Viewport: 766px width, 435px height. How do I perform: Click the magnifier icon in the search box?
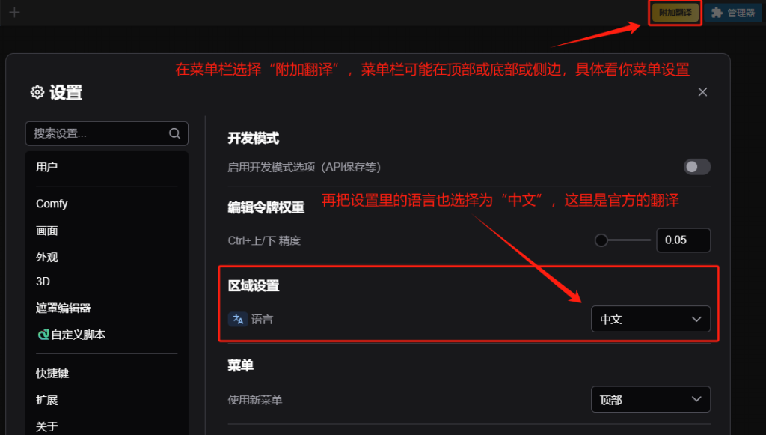tap(174, 133)
